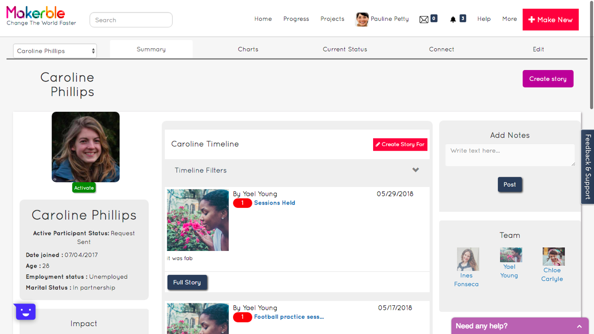Image resolution: width=594 pixels, height=334 pixels.
Task: Switch to the Summary tab
Action: (x=151, y=49)
